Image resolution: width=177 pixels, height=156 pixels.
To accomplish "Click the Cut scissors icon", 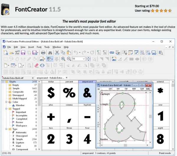I will (x=57, y=53).
